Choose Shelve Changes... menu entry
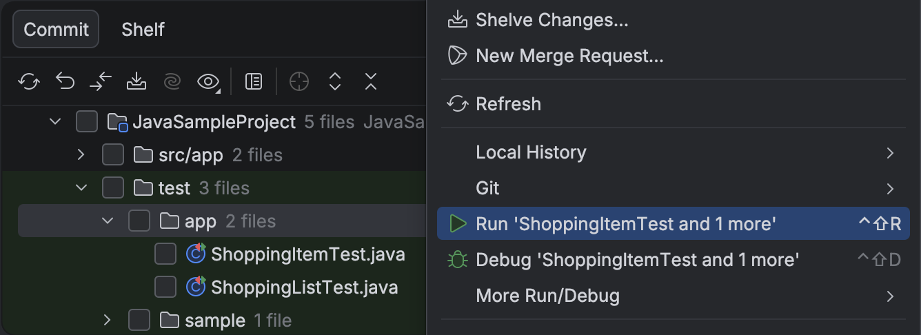Viewport: 921px width, 335px height. point(674,20)
